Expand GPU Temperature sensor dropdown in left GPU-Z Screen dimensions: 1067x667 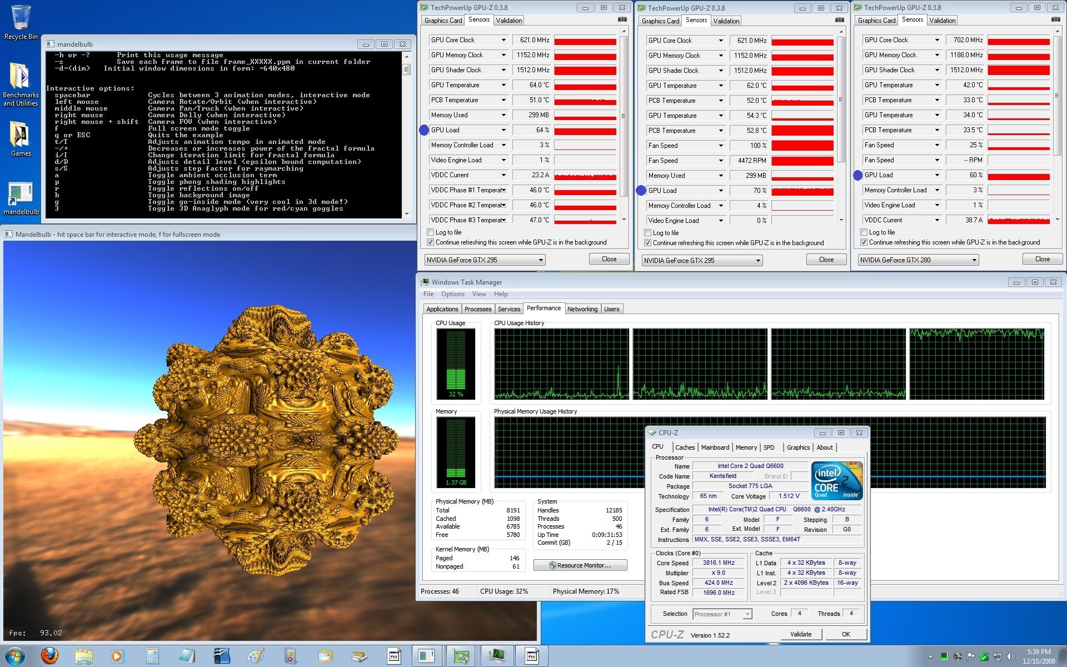point(503,85)
